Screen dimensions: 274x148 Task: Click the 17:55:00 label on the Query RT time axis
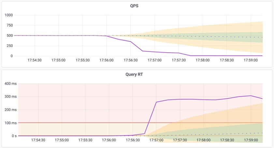coord(62,140)
